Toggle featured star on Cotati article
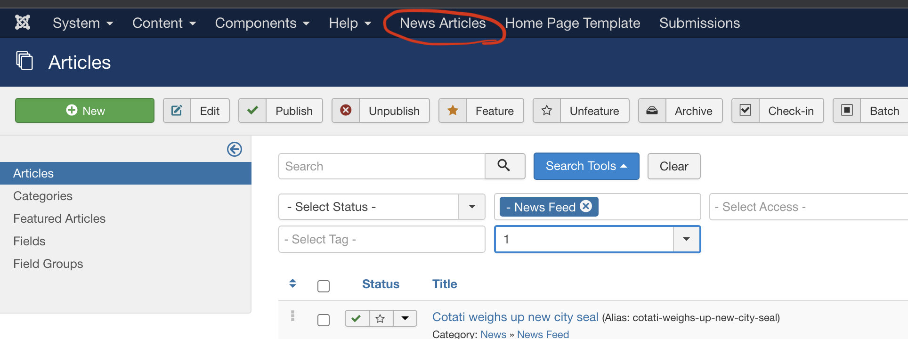908x339 pixels. pos(381,319)
